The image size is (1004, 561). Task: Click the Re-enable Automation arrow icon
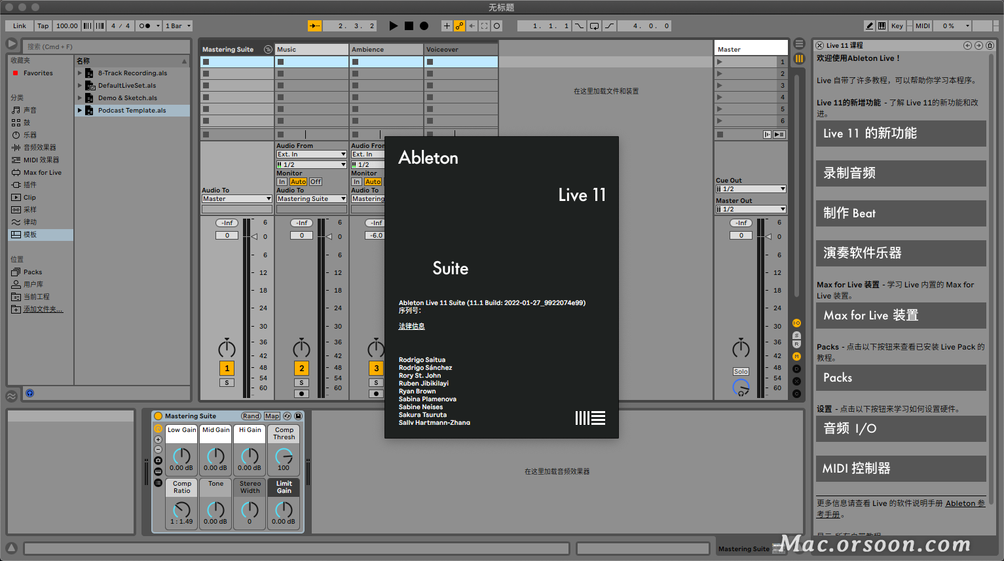[x=472, y=26]
